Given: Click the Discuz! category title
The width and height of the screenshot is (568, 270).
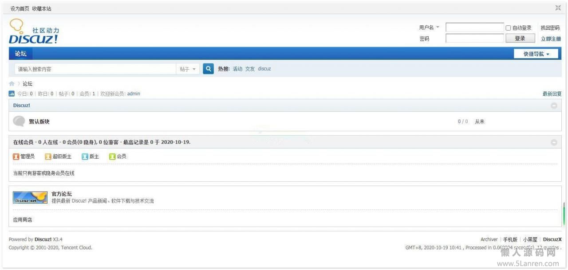Looking at the screenshot, I should coord(22,106).
